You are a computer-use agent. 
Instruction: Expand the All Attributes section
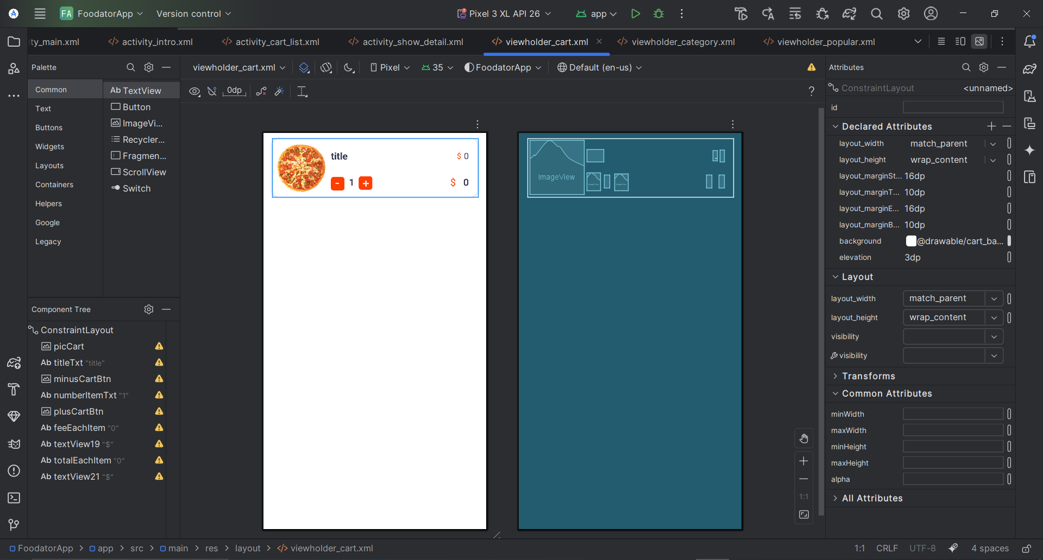[x=835, y=498]
